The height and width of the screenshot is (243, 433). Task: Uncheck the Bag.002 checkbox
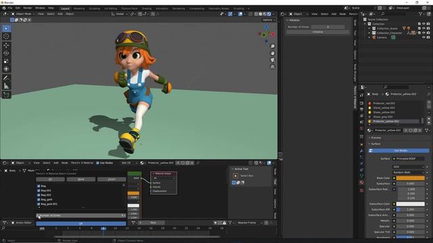coord(39,195)
